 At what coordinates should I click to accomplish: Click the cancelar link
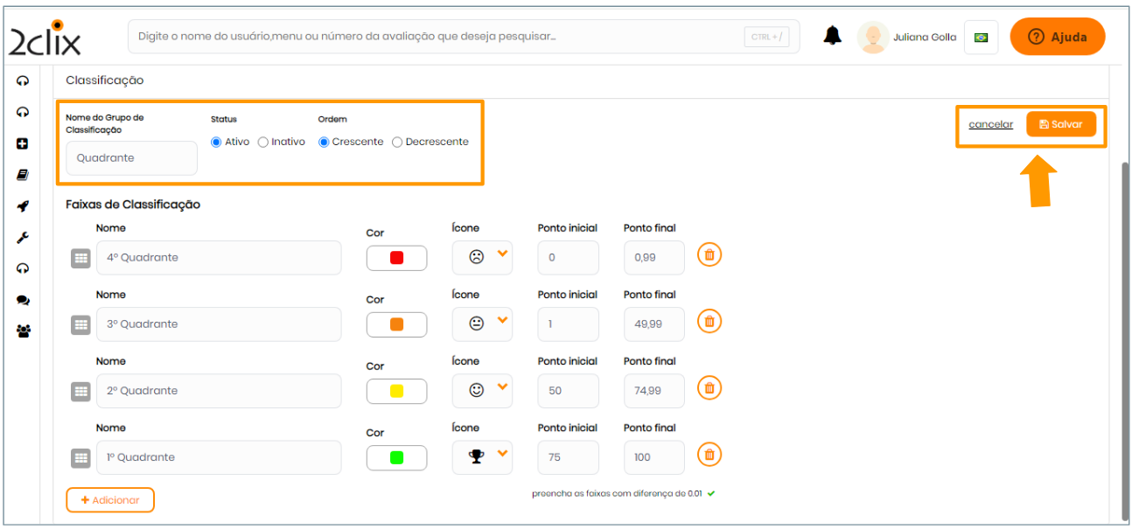pyautogui.click(x=990, y=124)
